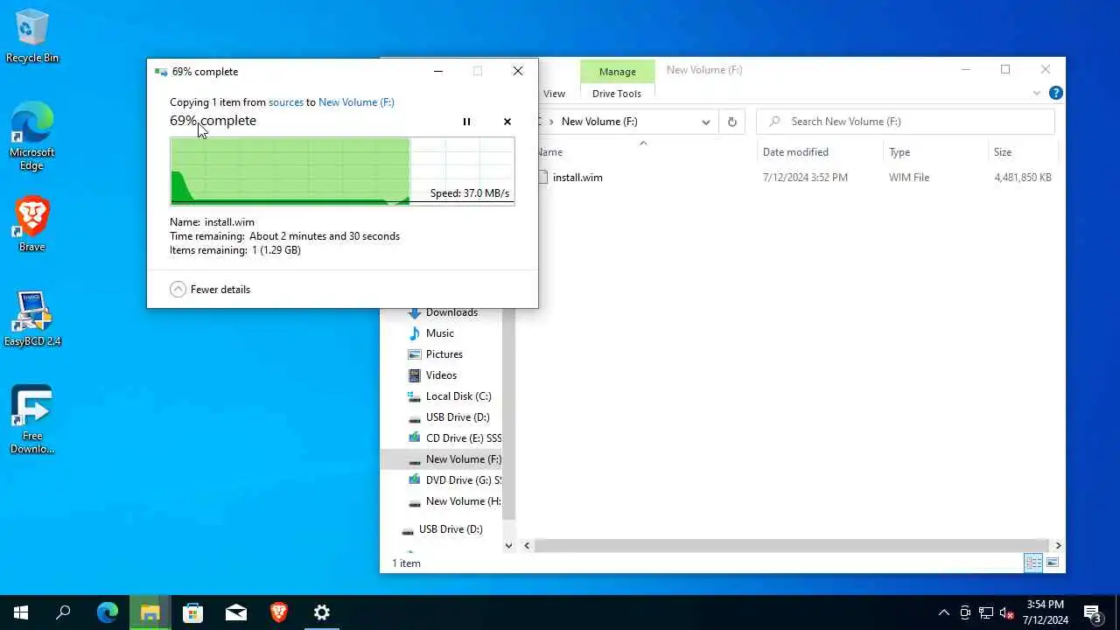Open taskbar Search
Viewport: 1120px width, 630px height.
63,612
